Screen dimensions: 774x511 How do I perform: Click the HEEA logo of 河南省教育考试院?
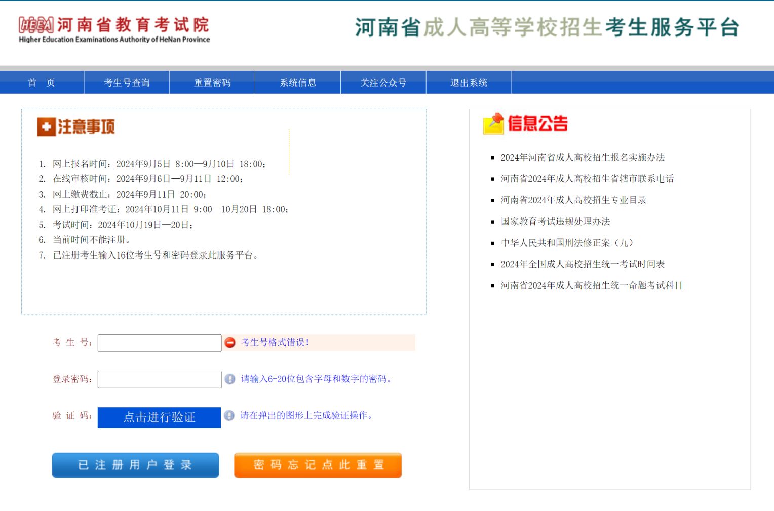[36, 25]
